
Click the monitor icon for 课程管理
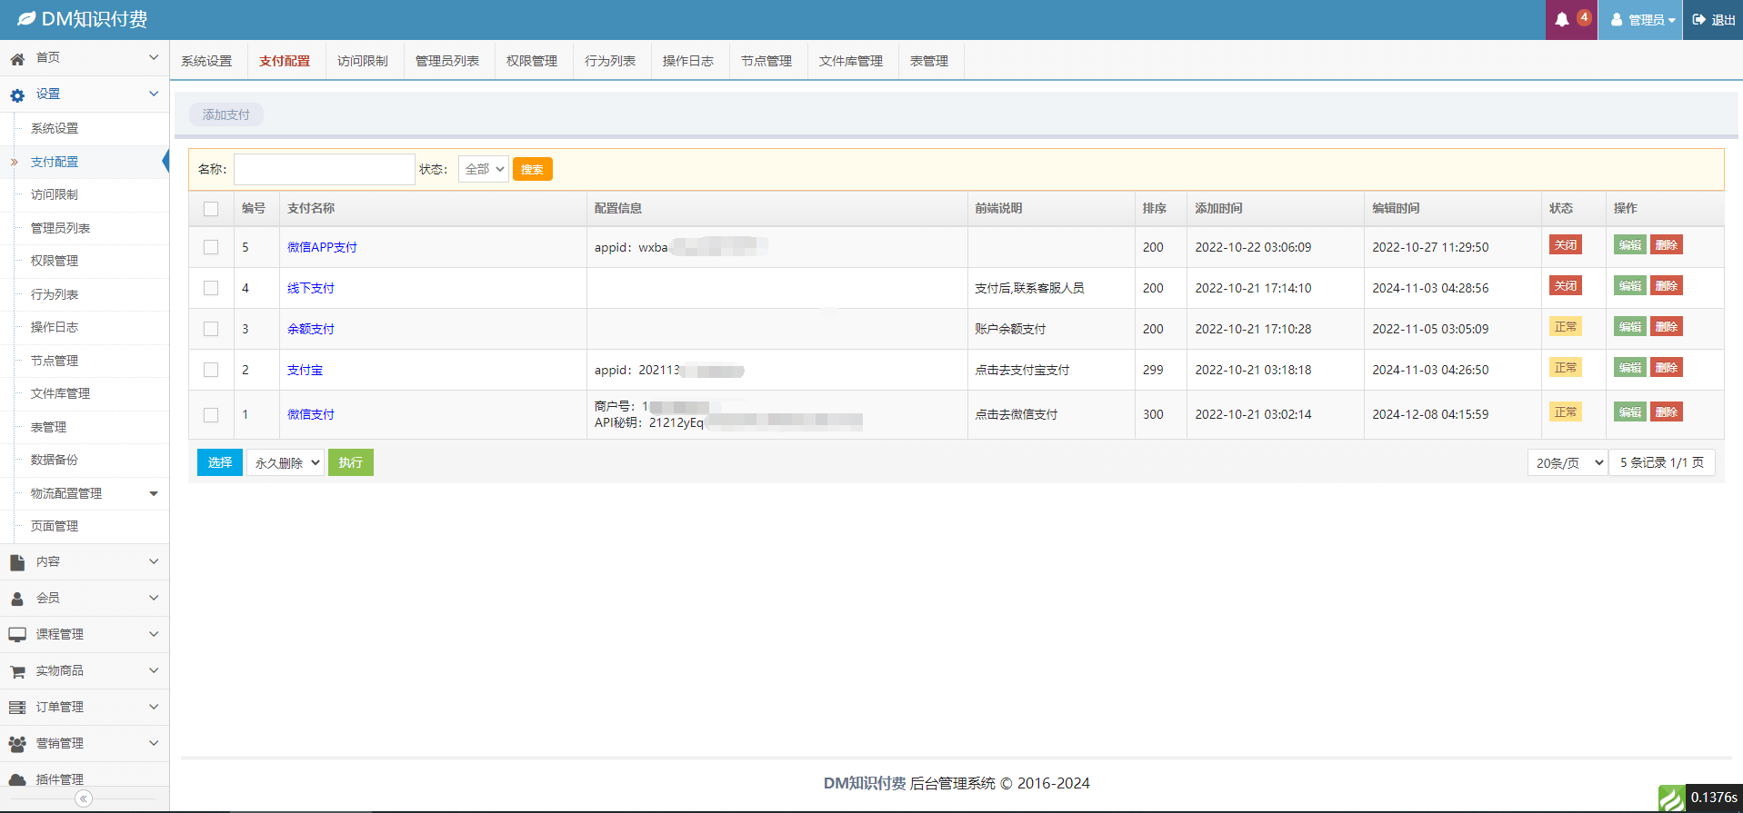click(17, 635)
